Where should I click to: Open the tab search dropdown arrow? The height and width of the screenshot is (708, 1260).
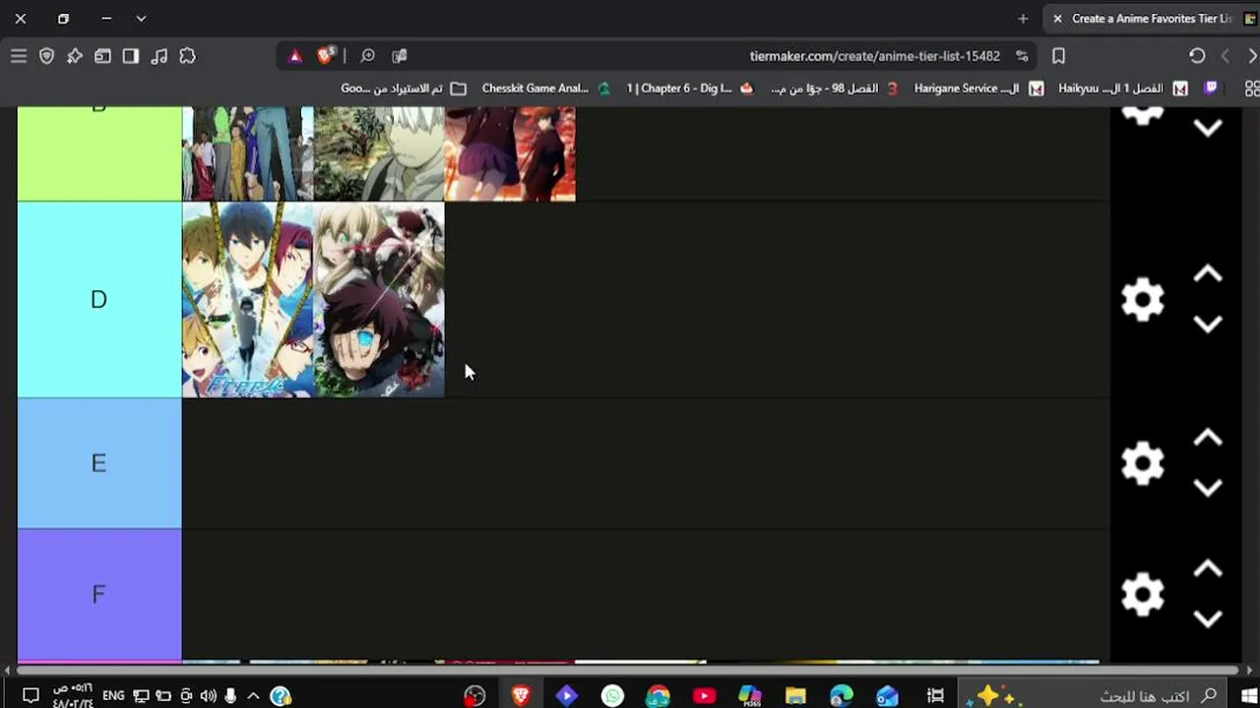141,19
